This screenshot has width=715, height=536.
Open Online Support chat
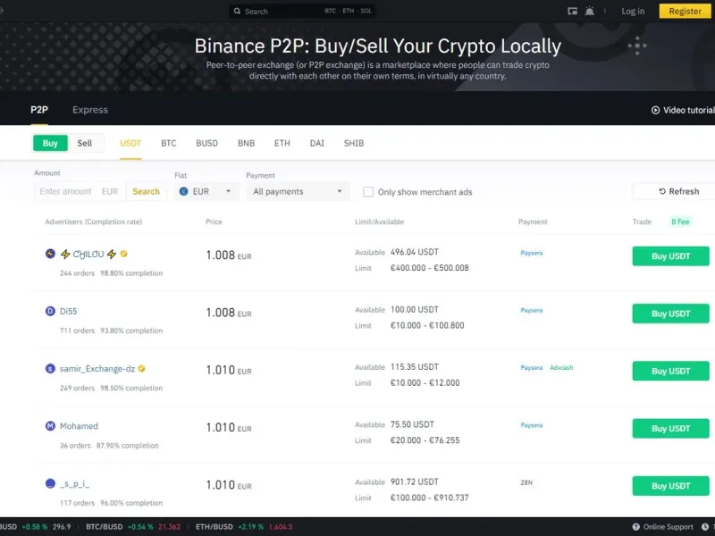[662, 527]
